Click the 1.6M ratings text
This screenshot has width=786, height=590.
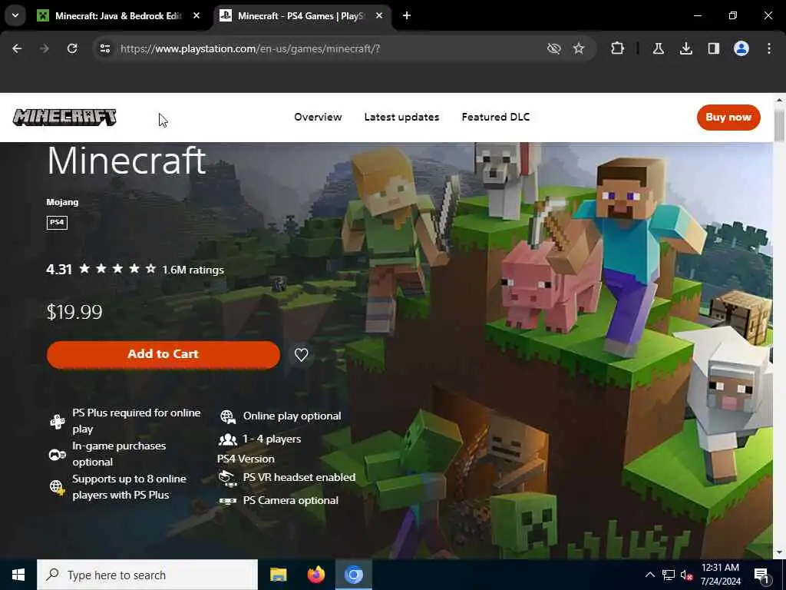(193, 270)
